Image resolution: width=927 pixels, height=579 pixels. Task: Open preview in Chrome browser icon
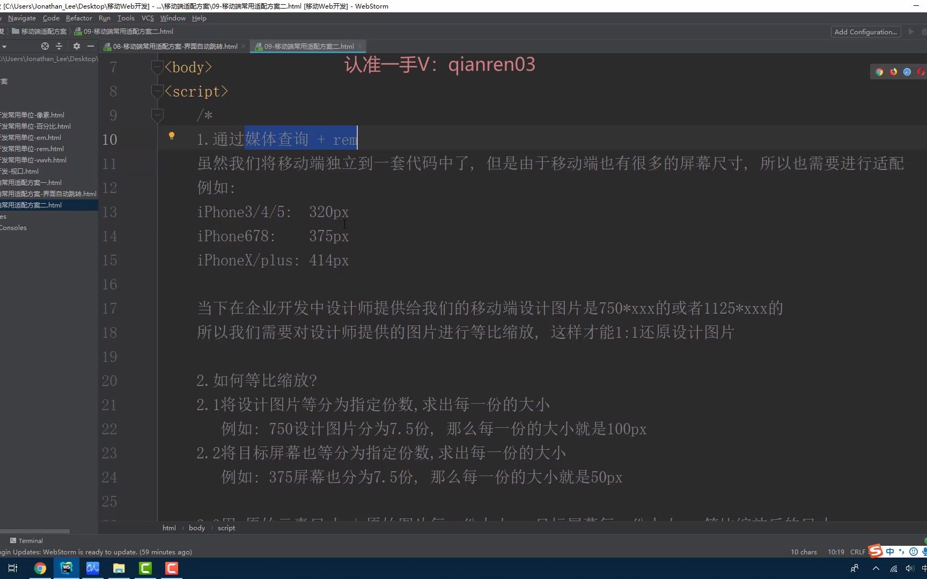(x=879, y=72)
